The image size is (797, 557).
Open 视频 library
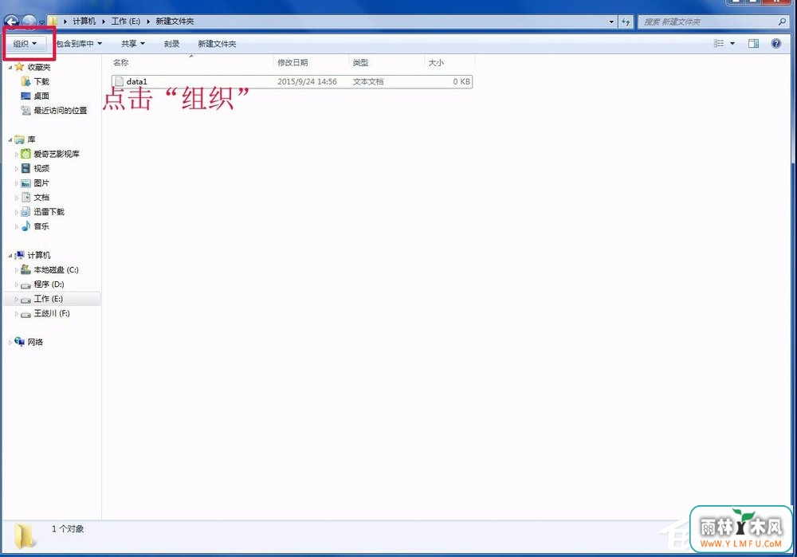click(x=41, y=168)
